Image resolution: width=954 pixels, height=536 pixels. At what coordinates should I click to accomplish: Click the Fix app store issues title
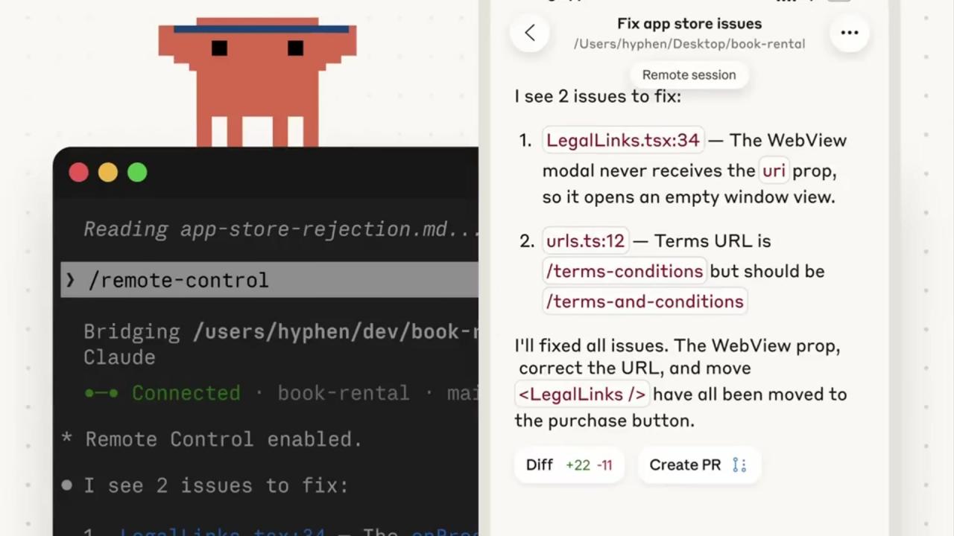pyautogui.click(x=689, y=24)
